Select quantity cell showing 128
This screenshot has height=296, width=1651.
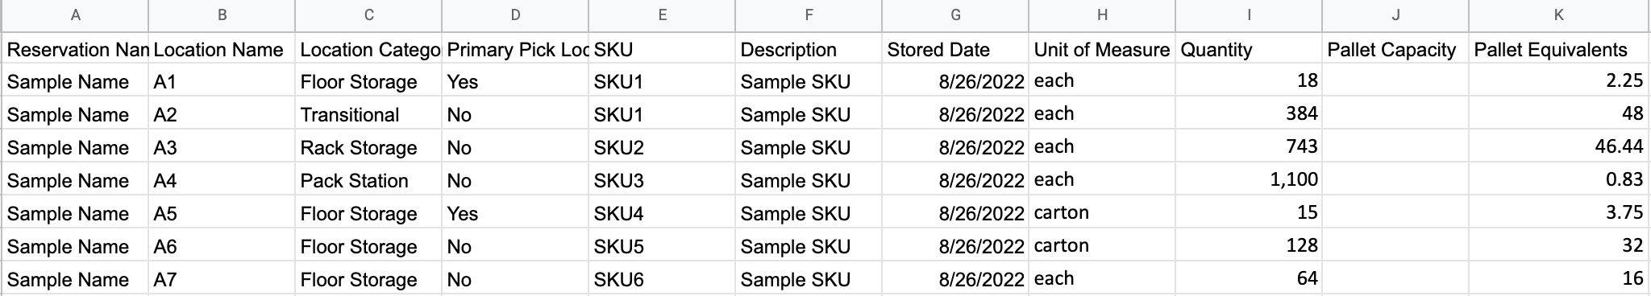click(x=1249, y=247)
